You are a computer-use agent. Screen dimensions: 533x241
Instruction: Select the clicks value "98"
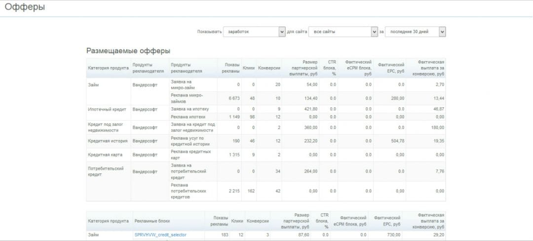coord(252,117)
